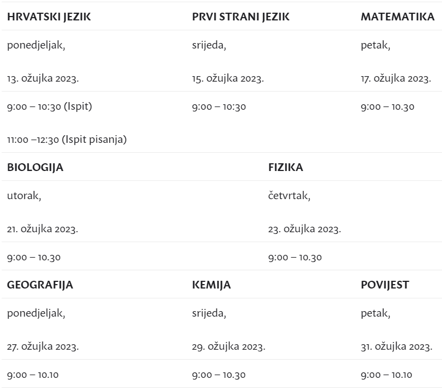The height and width of the screenshot is (390, 442).
Task: Select the KEMIJA heading
Action: (x=212, y=285)
